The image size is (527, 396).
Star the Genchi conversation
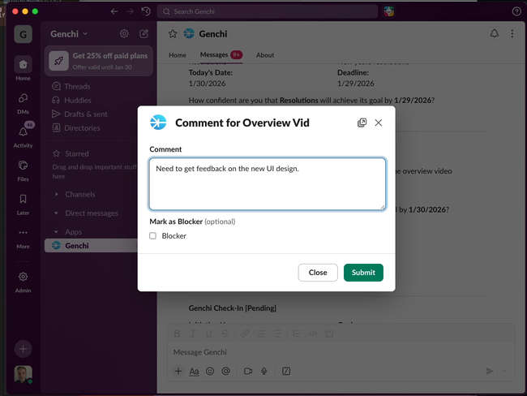pyautogui.click(x=173, y=34)
